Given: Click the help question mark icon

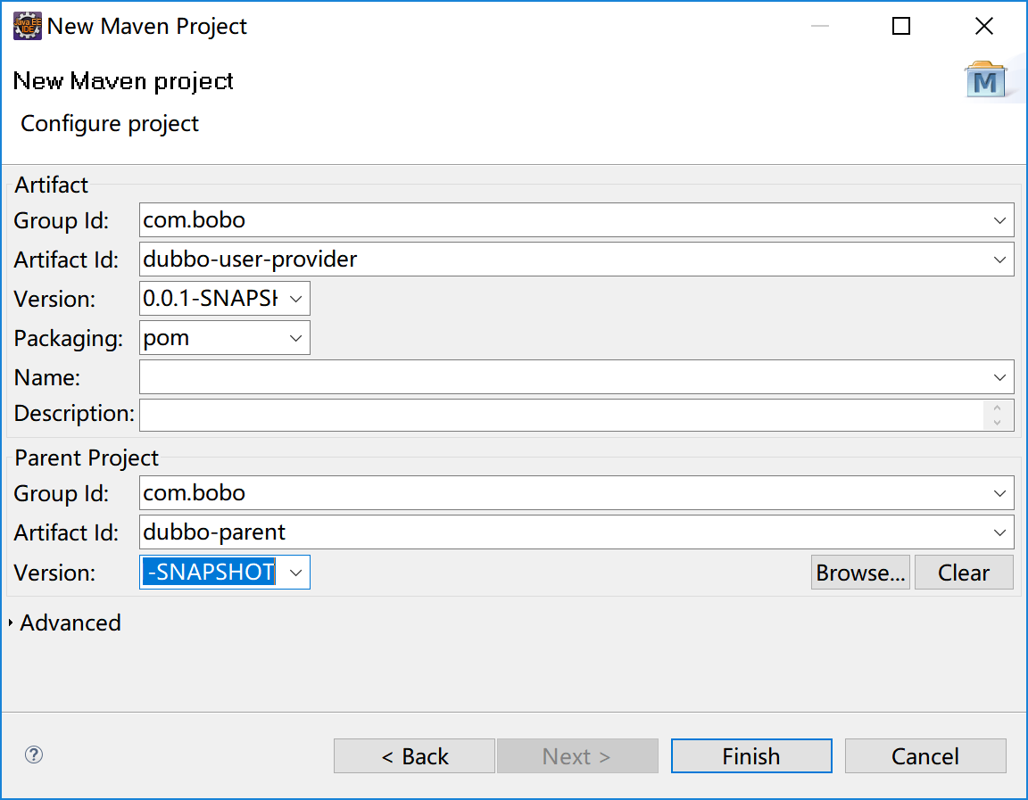Looking at the screenshot, I should (34, 755).
